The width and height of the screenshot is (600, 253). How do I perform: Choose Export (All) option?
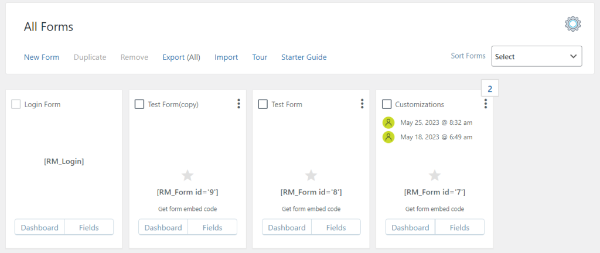pyautogui.click(x=181, y=57)
